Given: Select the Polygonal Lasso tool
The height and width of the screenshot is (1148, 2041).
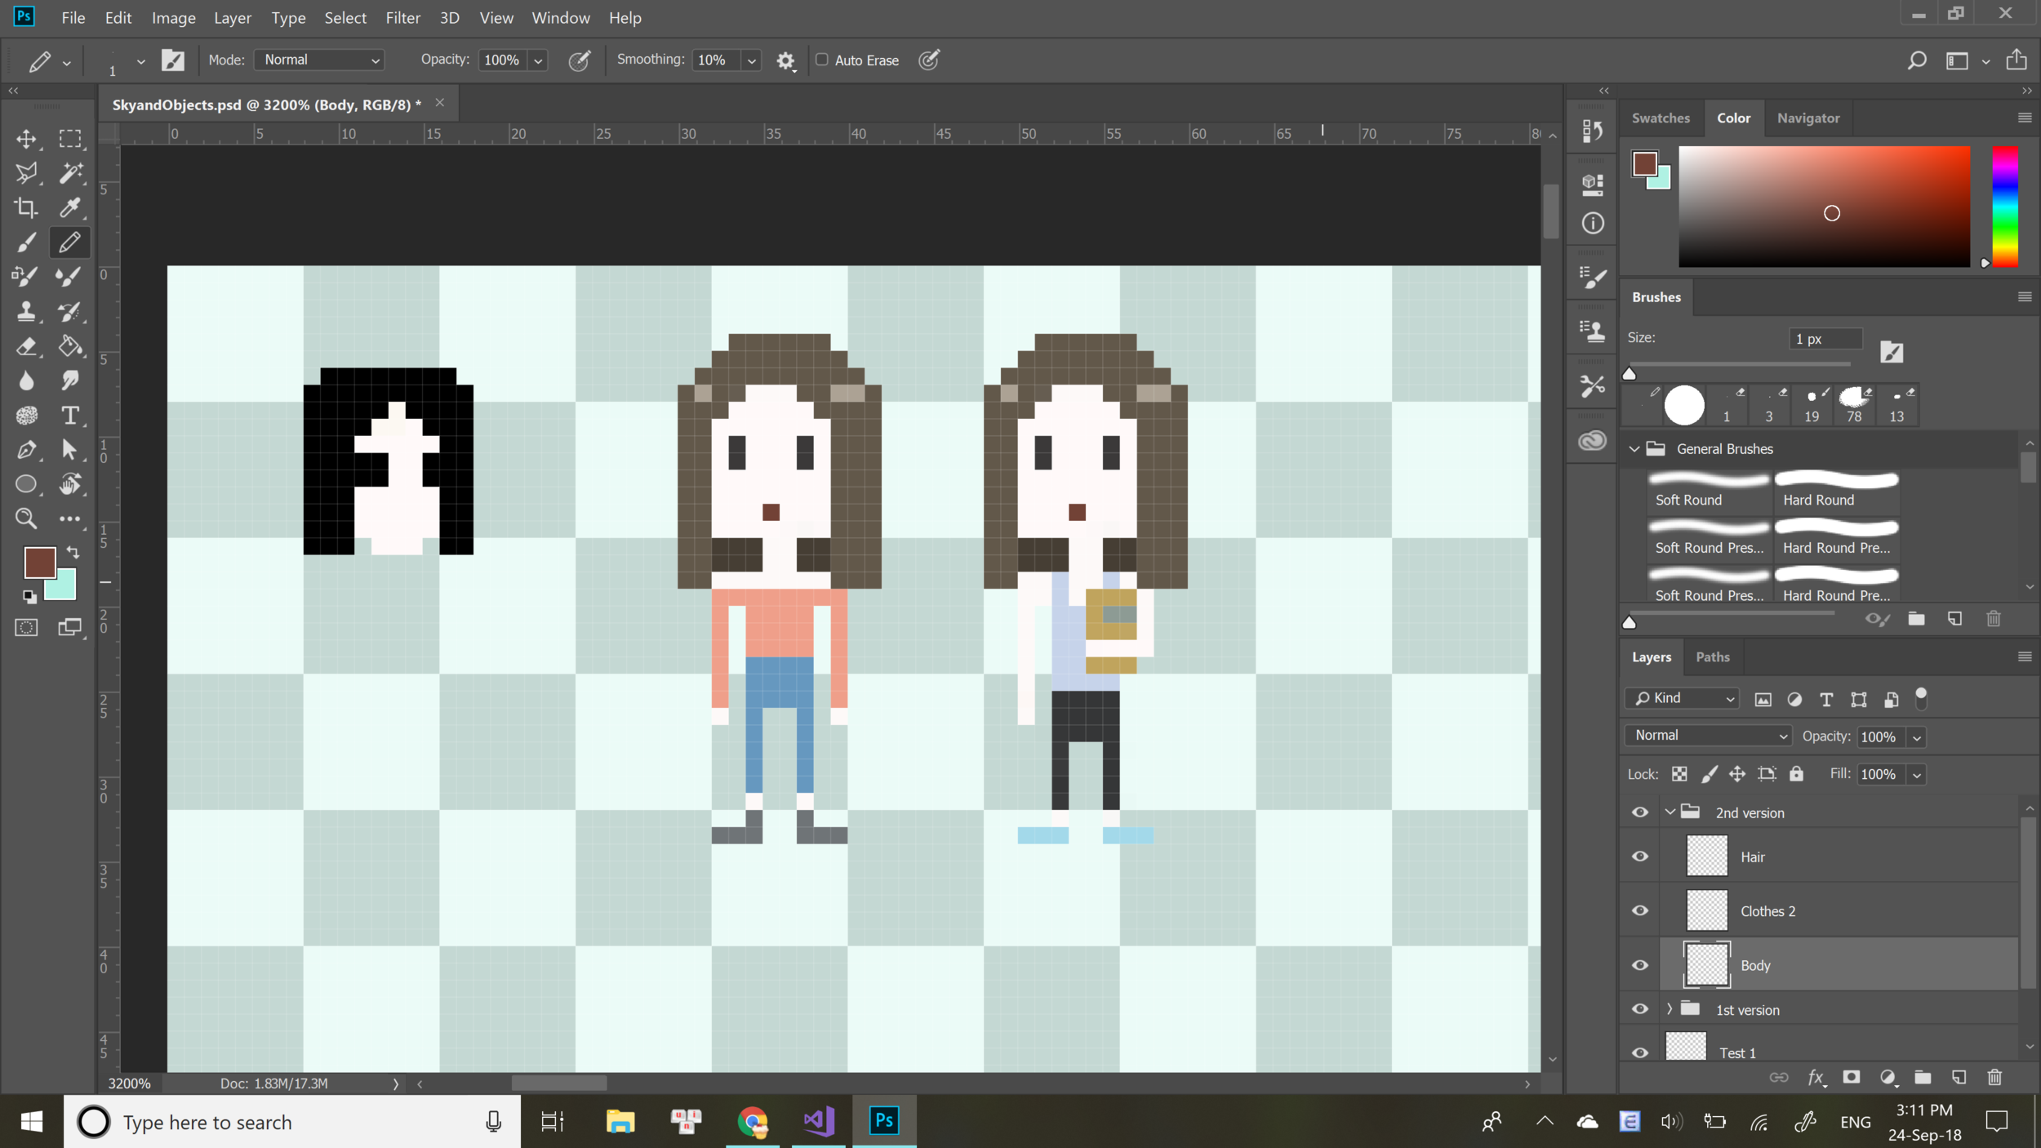Looking at the screenshot, I should 26,173.
